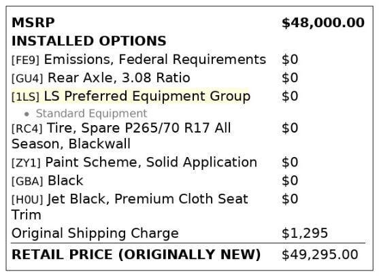The width and height of the screenshot is (379, 276).
Task: Select the [RC4] option code
Action: [x=27, y=128]
